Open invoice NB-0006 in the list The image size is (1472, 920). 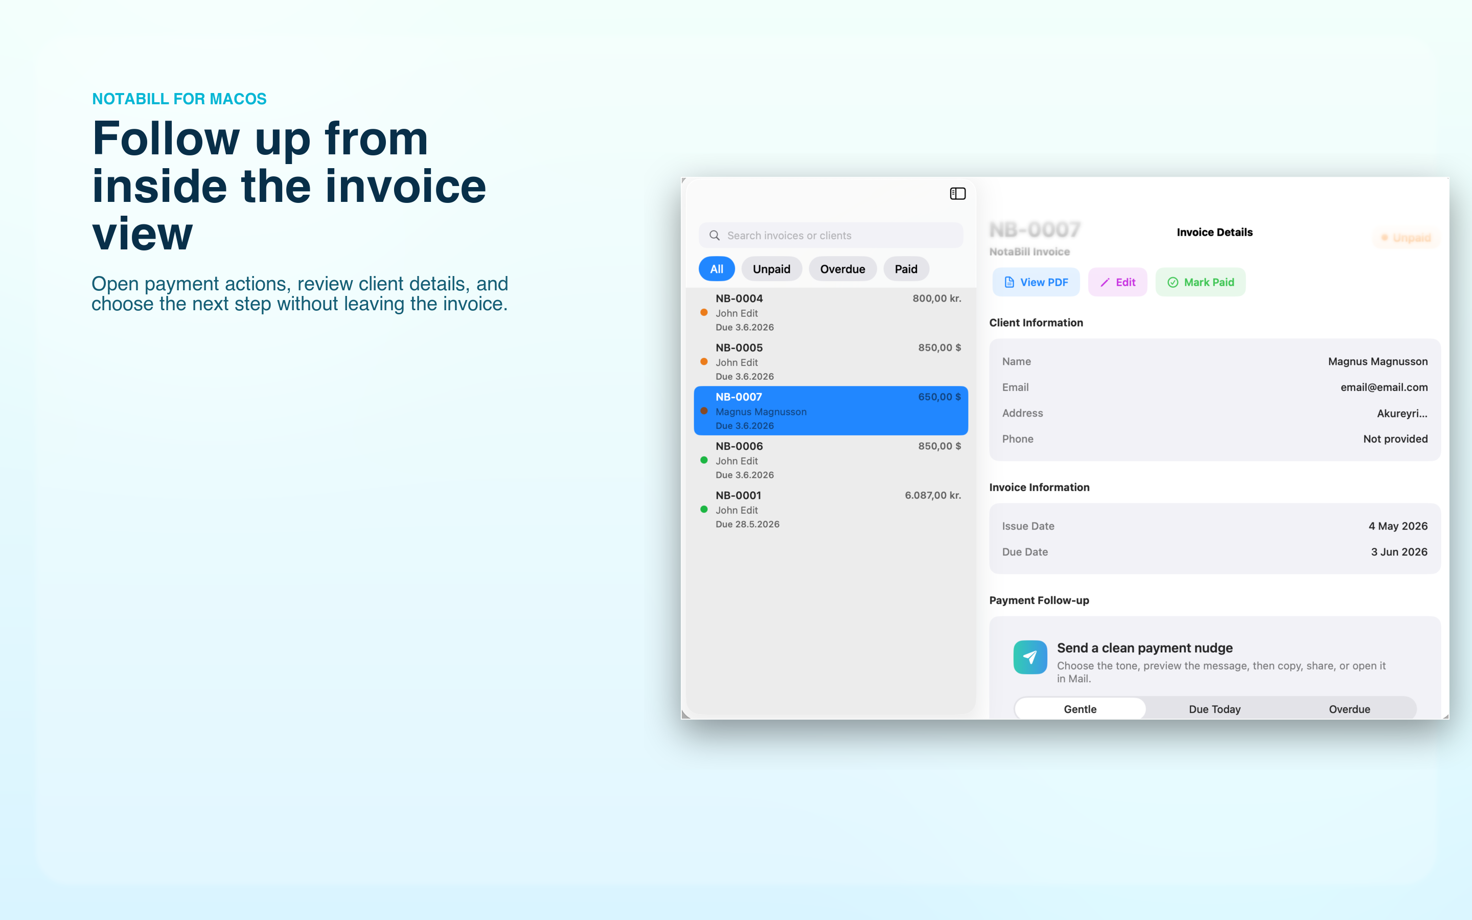coord(831,460)
